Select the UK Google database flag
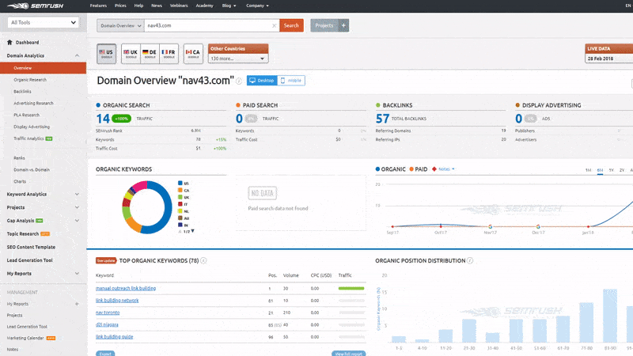The height and width of the screenshot is (356, 633). point(131,54)
